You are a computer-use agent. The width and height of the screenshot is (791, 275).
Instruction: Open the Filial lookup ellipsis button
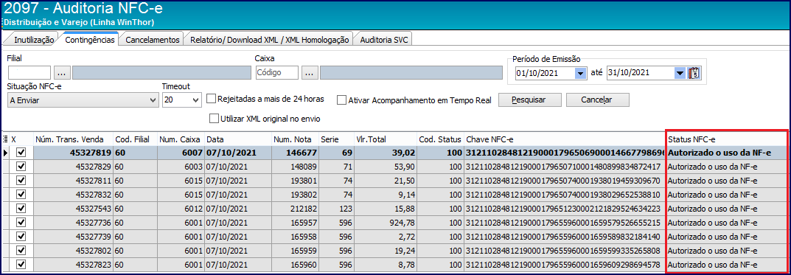61,73
